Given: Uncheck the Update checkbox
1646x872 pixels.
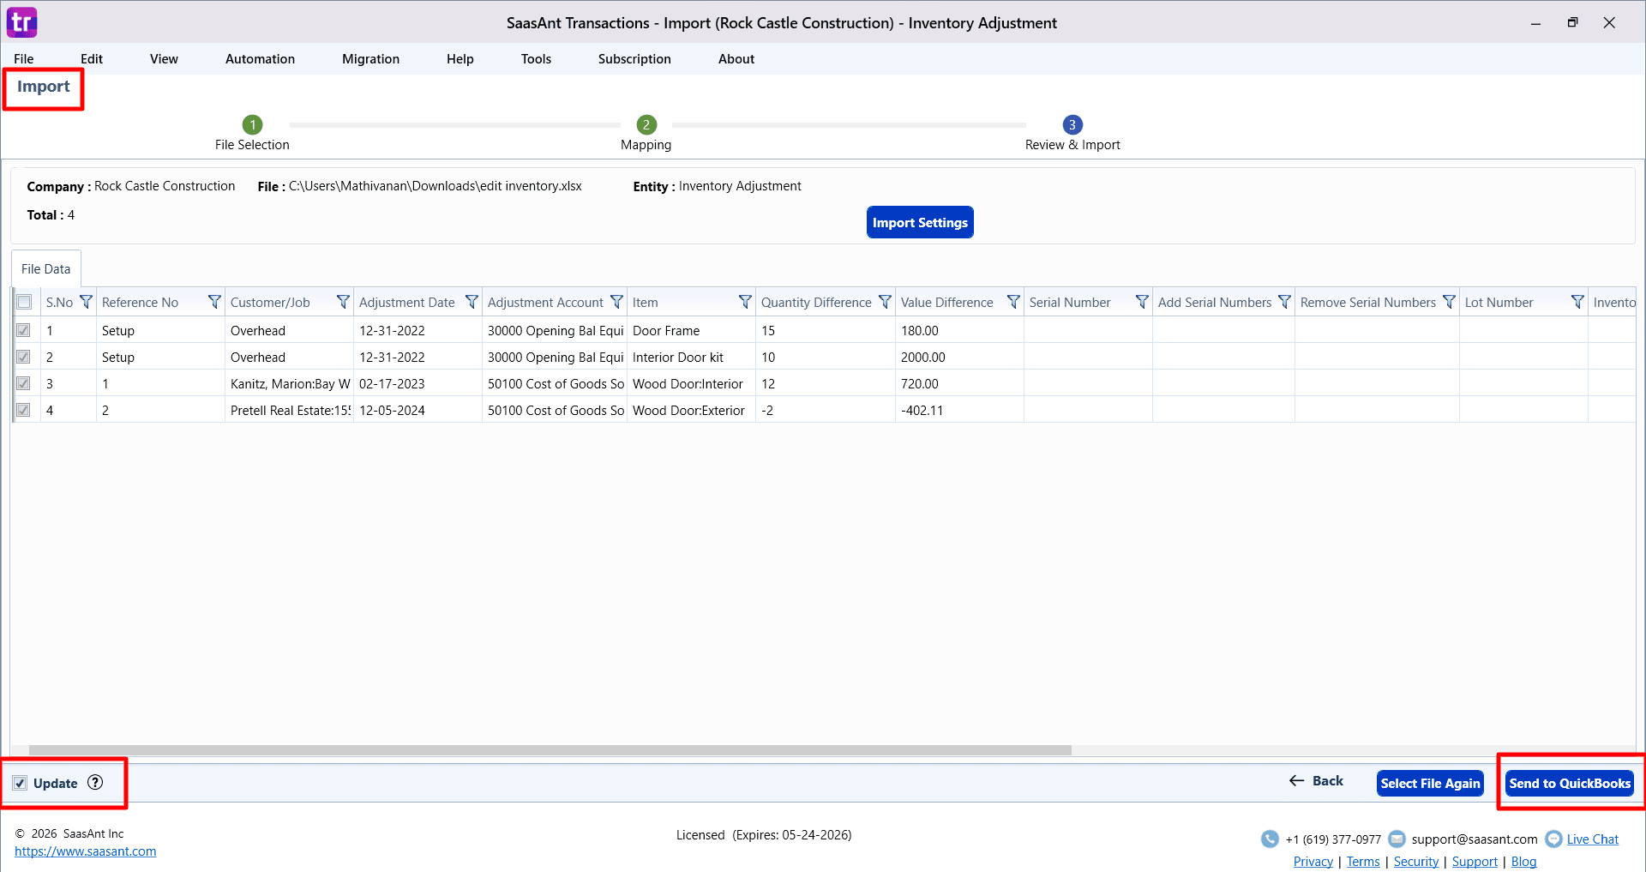Looking at the screenshot, I should (x=20, y=783).
